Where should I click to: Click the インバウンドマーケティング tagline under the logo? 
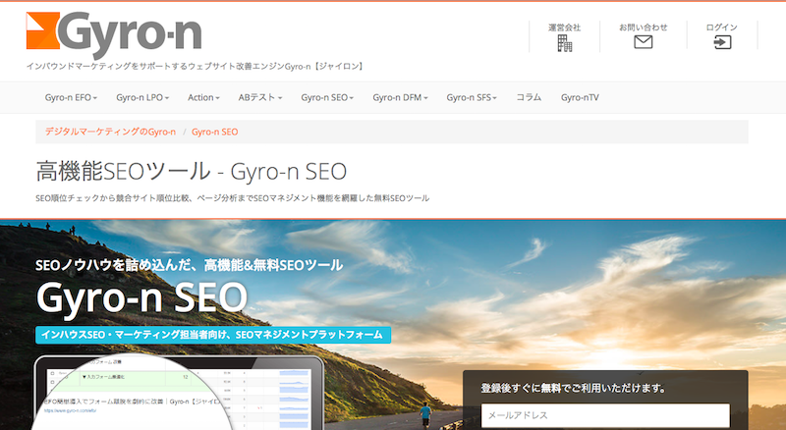(x=196, y=66)
